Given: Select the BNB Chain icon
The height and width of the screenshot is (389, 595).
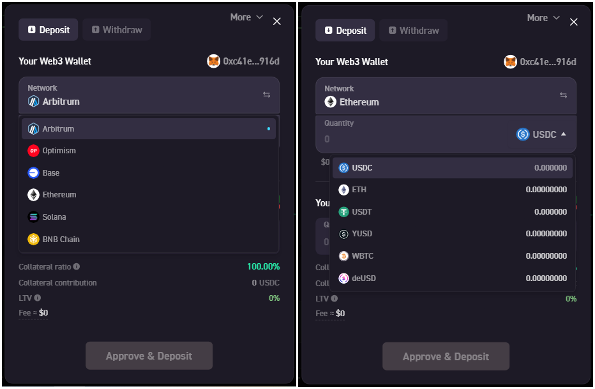Looking at the screenshot, I should pos(33,240).
